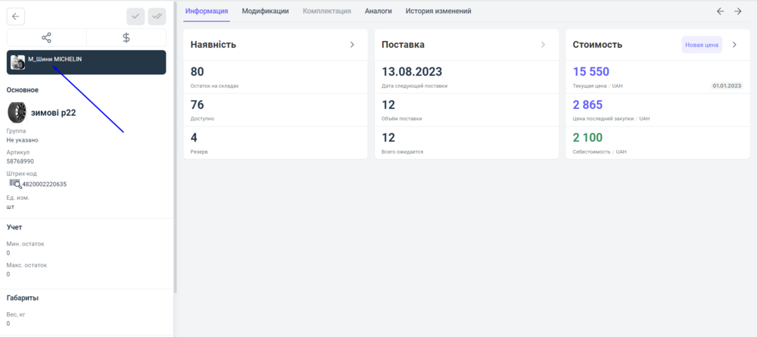Image resolution: width=757 pixels, height=337 pixels.
Task: Expand the Стоимость card chevron
Action: [734, 45]
